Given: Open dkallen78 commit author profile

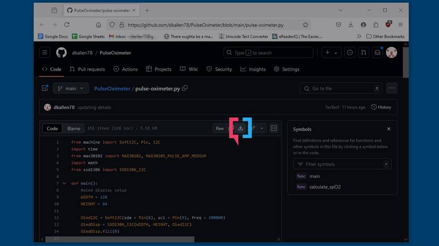Looking at the screenshot, I should click(64, 107).
